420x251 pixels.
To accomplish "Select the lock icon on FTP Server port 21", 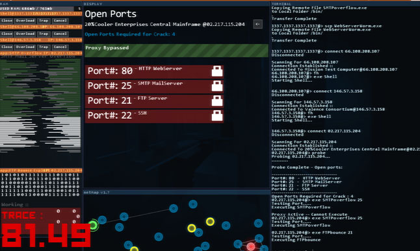I will click(x=217, y=101).
